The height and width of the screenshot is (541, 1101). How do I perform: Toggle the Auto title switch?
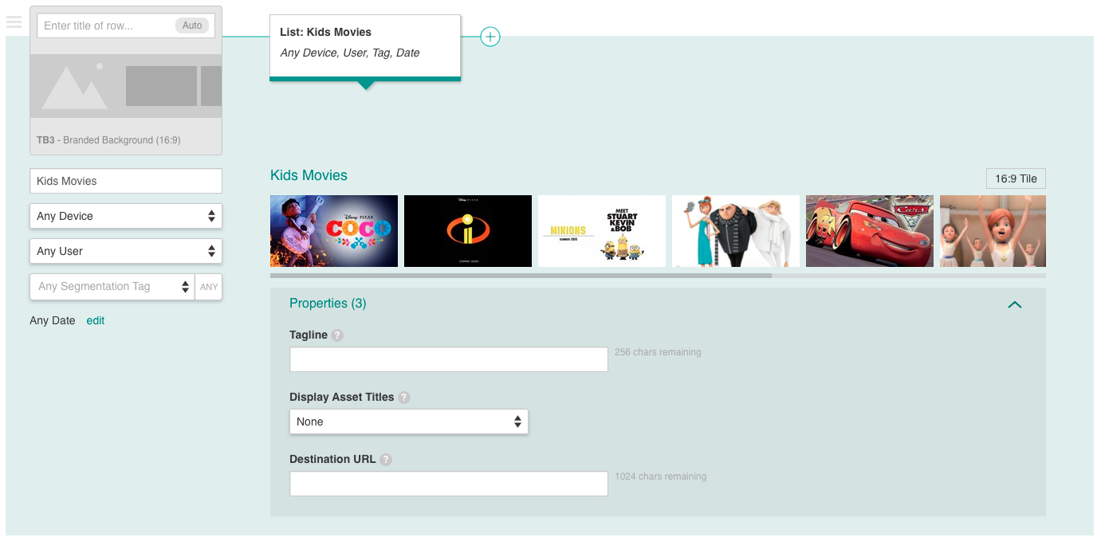[192, 25]
